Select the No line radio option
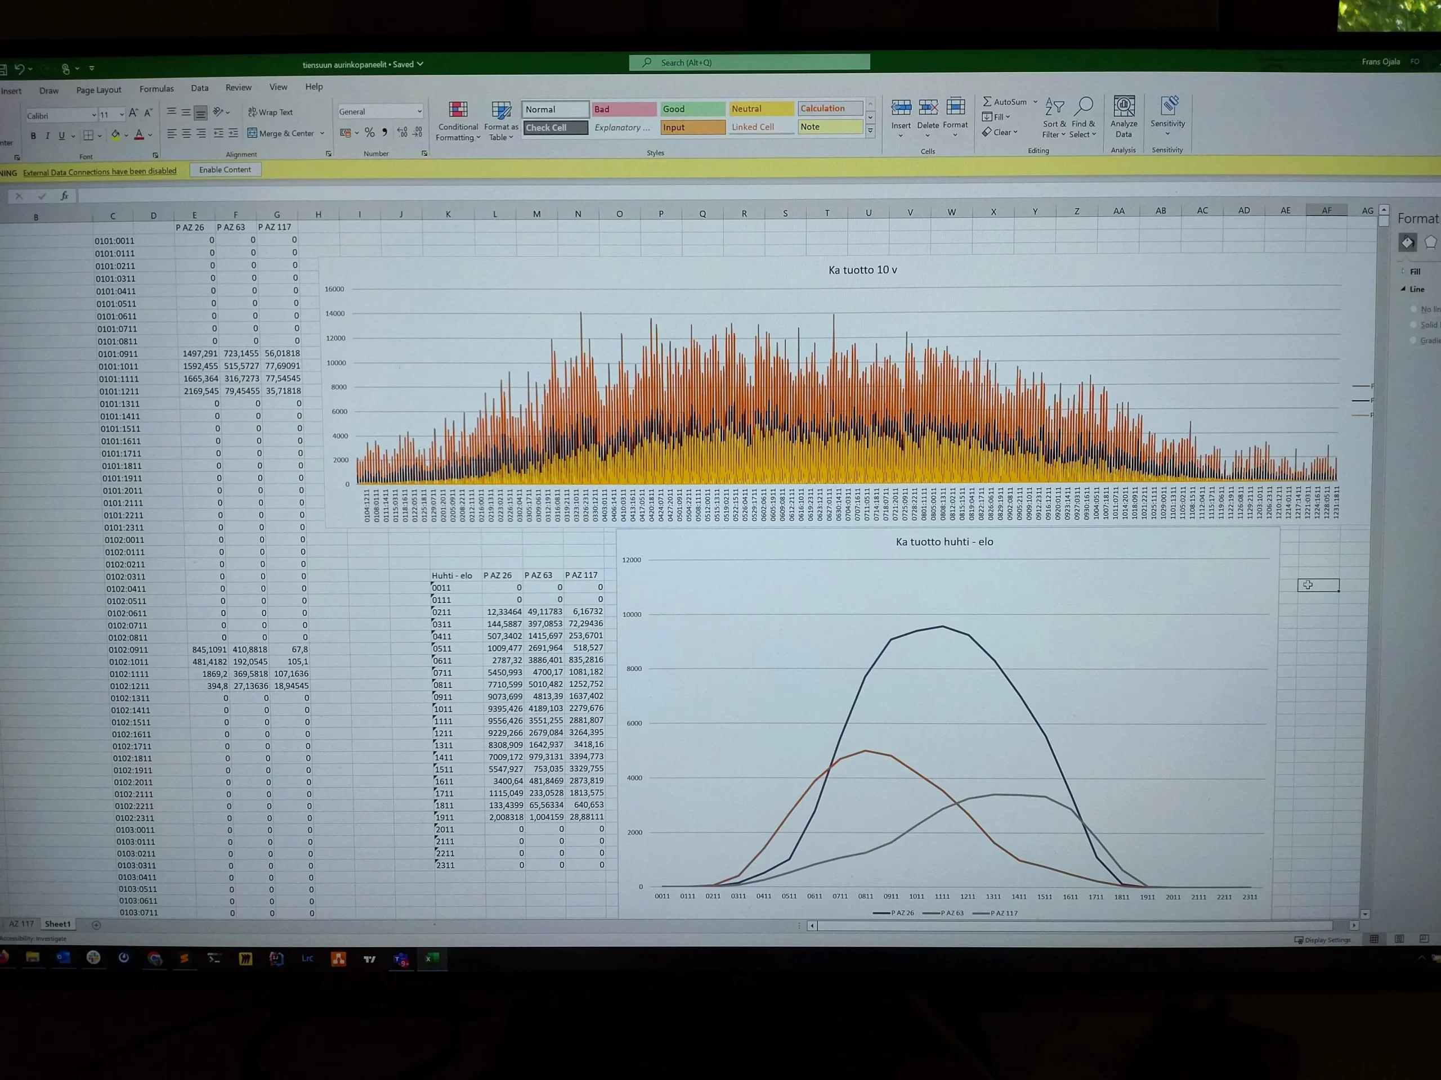This screenshot has height=1080, width=1441. click(x=1415, y=309)
